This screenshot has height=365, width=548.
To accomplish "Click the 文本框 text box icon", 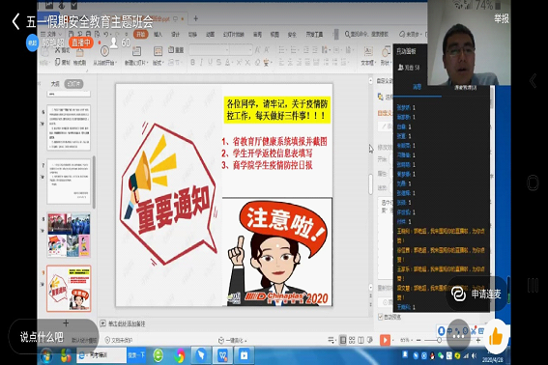I will (x=368, y=51).
